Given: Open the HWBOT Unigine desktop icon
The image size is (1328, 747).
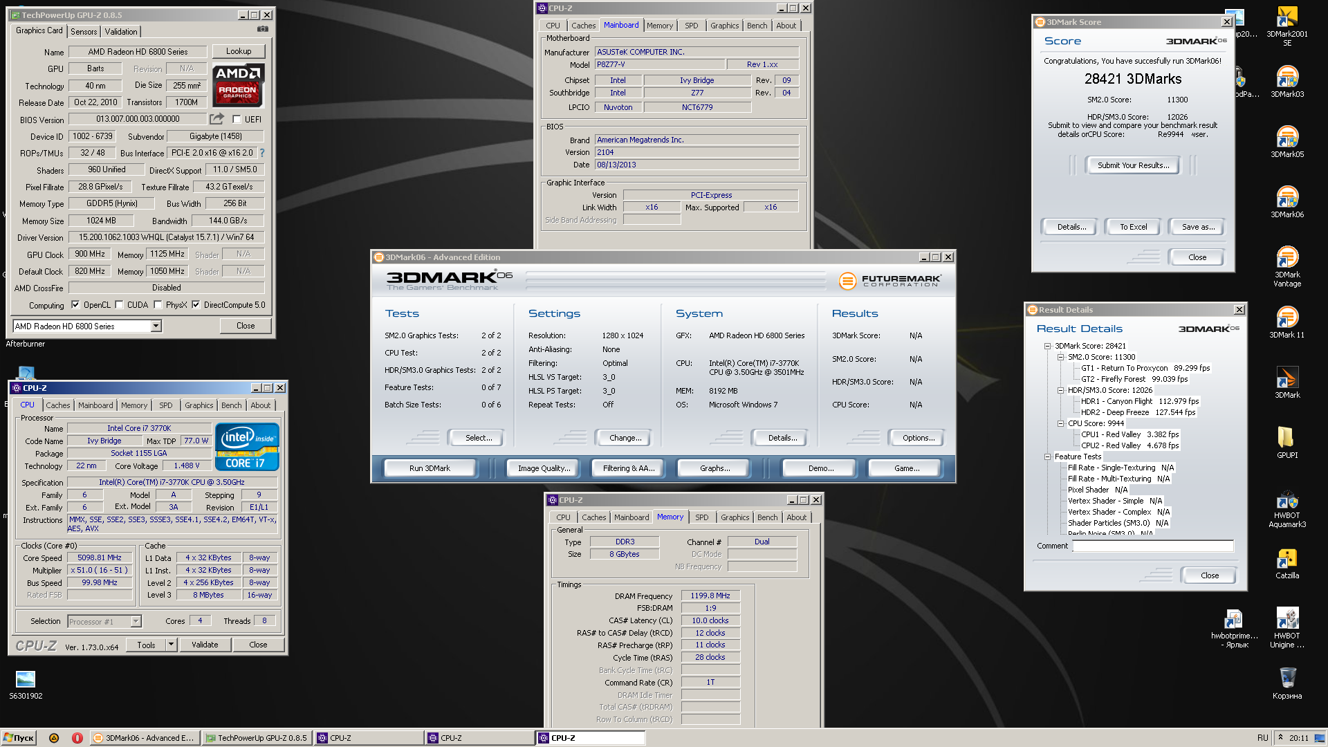Looking at the screenshot, I should [1286, 628].
